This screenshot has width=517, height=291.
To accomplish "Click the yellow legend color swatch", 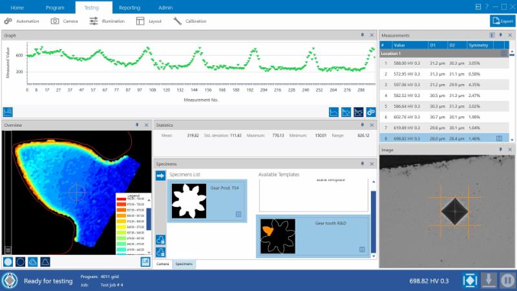I will [x=121, y=227].
